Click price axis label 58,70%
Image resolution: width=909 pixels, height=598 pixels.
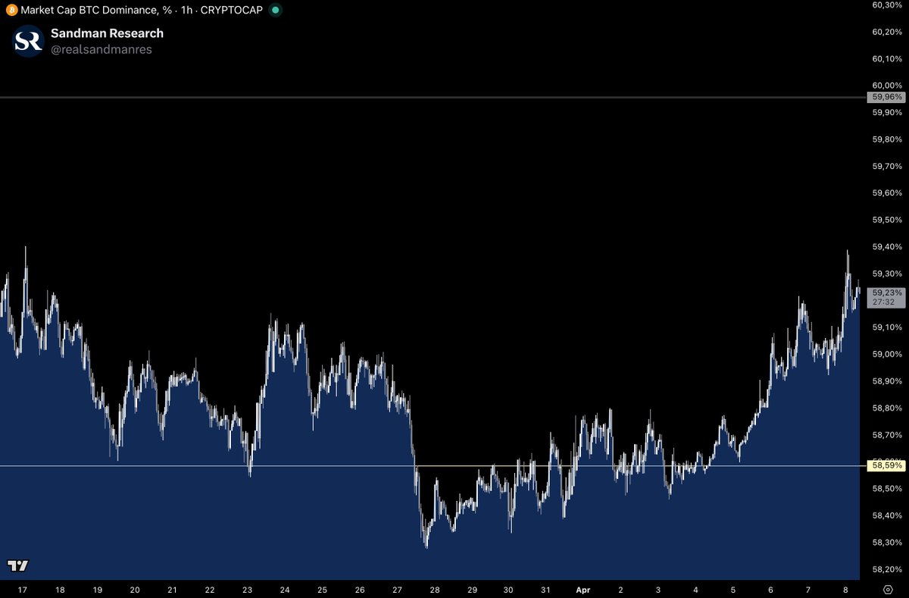[887, 435]
